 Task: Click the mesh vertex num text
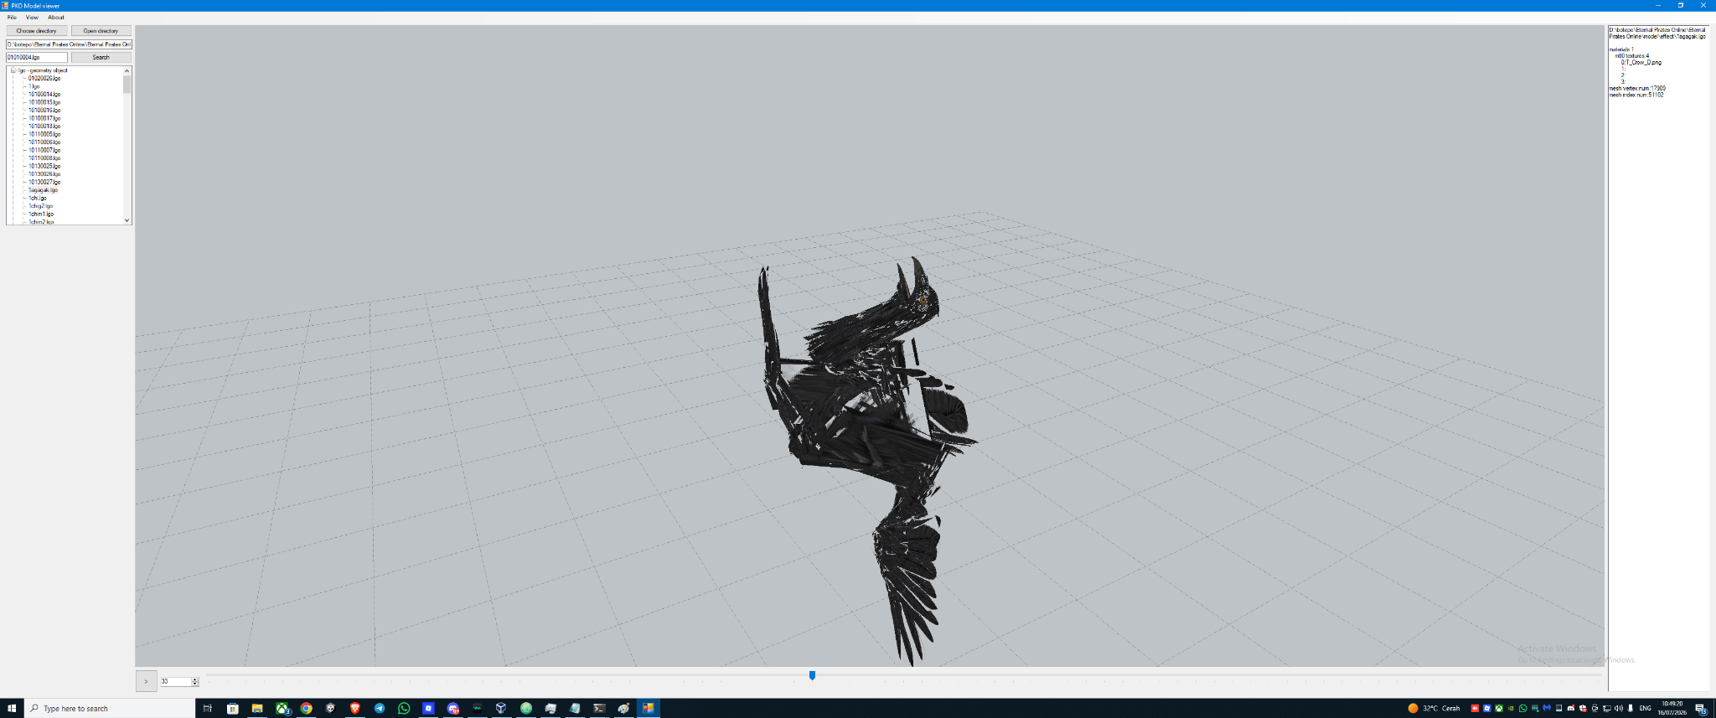point(1637,88)
